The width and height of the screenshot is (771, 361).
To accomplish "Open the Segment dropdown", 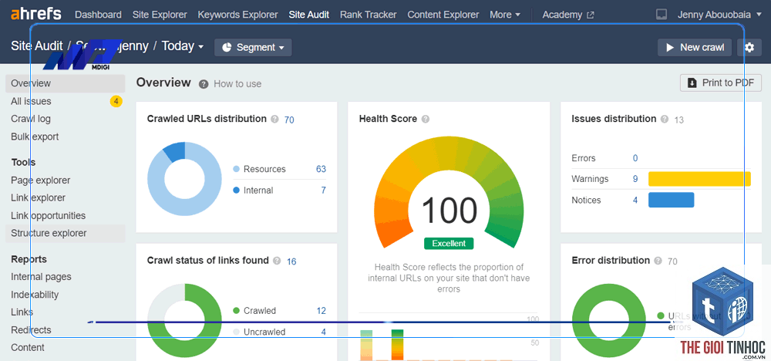I will coord(253,48).
